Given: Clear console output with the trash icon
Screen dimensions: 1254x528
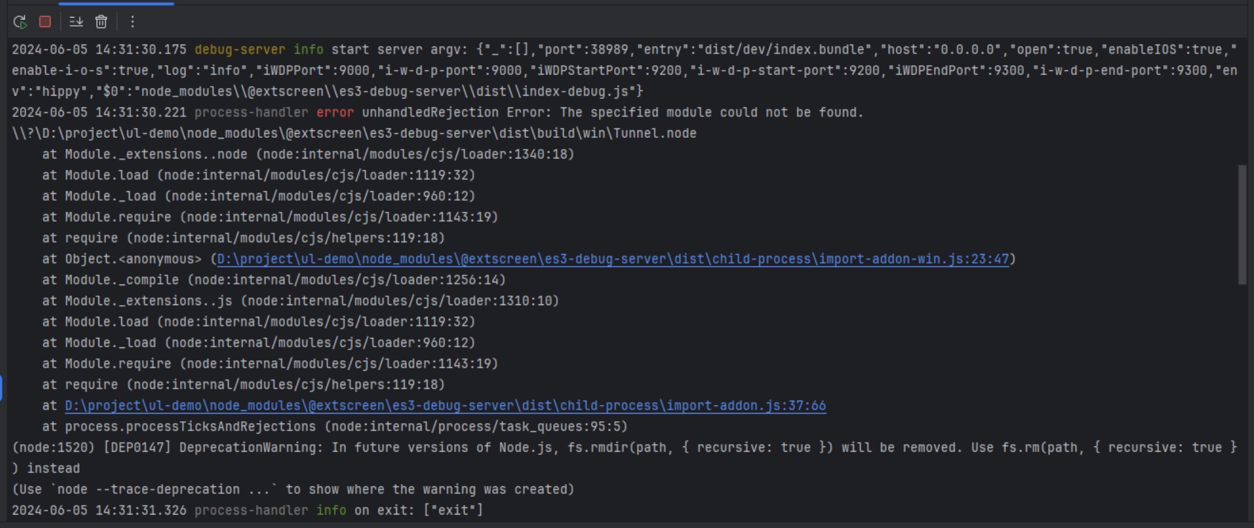Looking at the screenshot, I should click(x=101, y=22).
